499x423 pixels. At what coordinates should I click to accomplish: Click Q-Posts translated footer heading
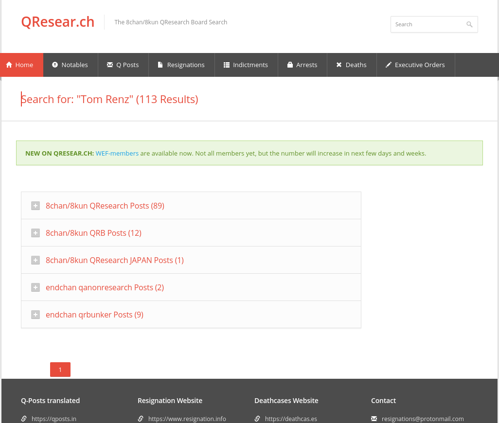[x=50, y=401]
